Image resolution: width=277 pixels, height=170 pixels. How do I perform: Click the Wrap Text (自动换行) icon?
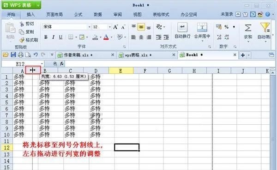pyautogui.click(x=182, y=28)
